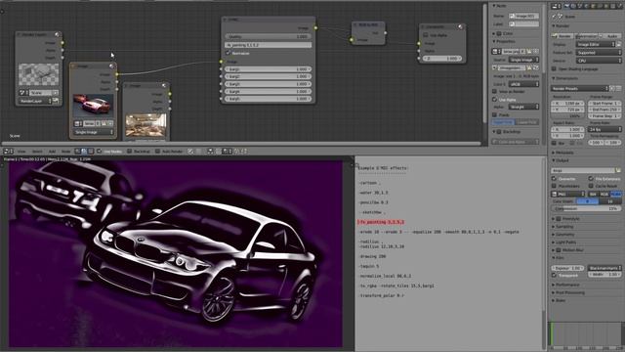This screenshot has height=352, width=625.
Task: Click Compositor preview toggle icon
Action: click(460, 26)
